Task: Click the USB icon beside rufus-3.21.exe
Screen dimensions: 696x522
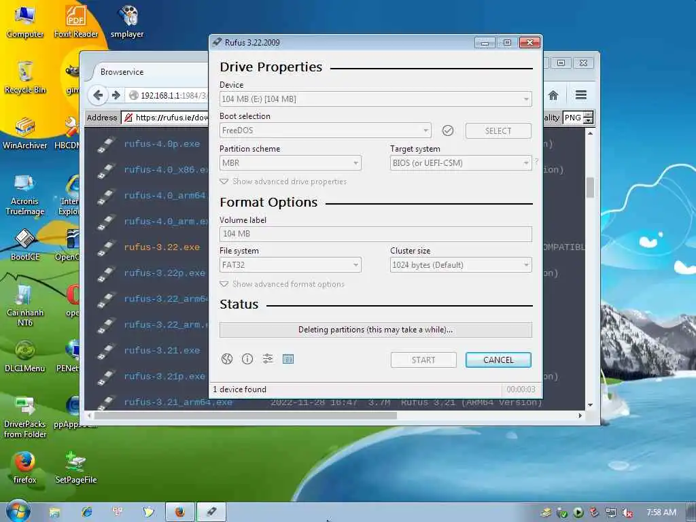Action: coord(105,351)
